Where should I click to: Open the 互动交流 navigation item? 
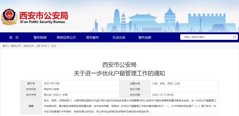119,37
